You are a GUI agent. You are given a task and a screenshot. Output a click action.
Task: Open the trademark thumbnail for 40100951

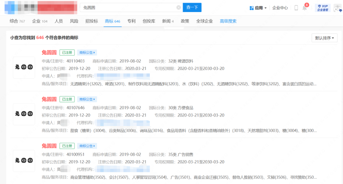pyautogui.click(x=24, y=161)
